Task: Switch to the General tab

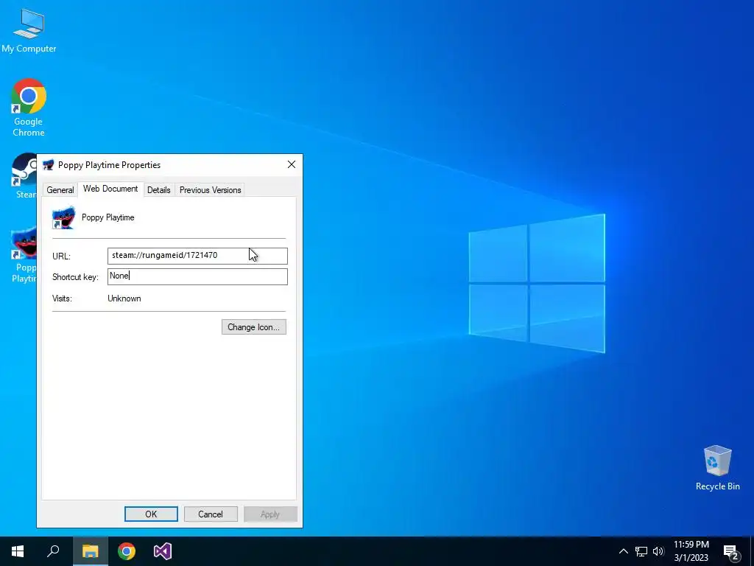Action: (x=60, y=190)
